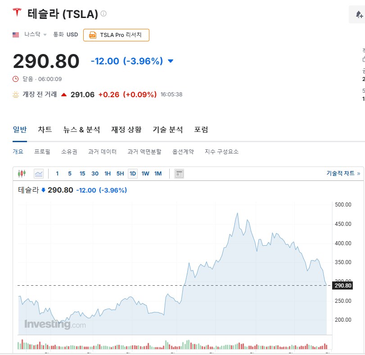Switch to the line chart icon

[38, 173]
